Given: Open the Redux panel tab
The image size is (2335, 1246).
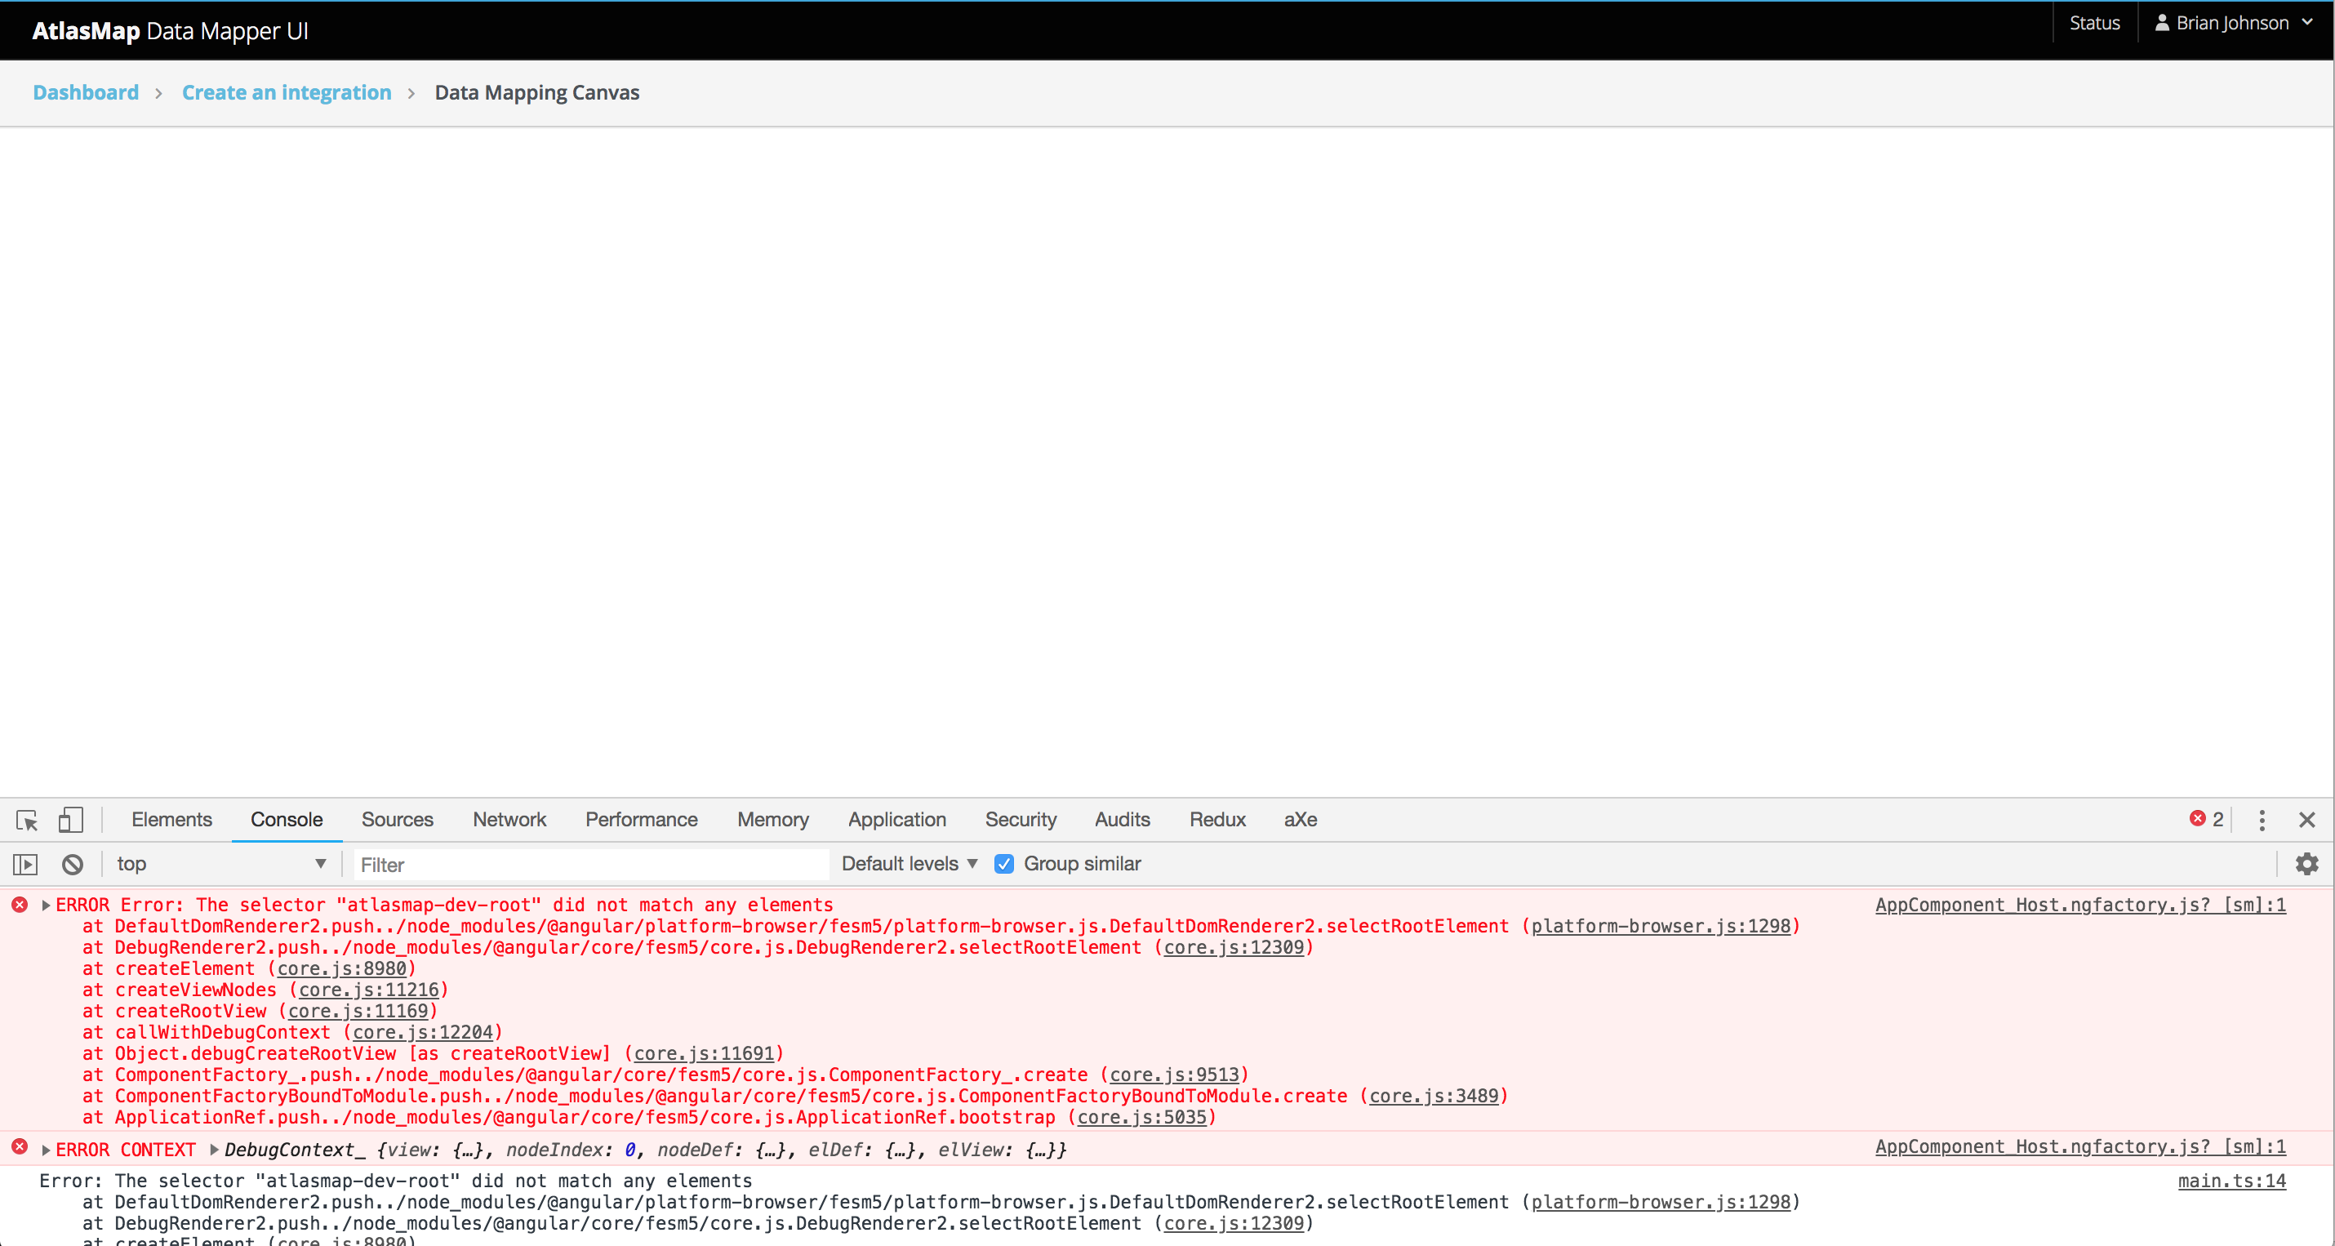Looking at the screenshot, I should click(1216, 819).
